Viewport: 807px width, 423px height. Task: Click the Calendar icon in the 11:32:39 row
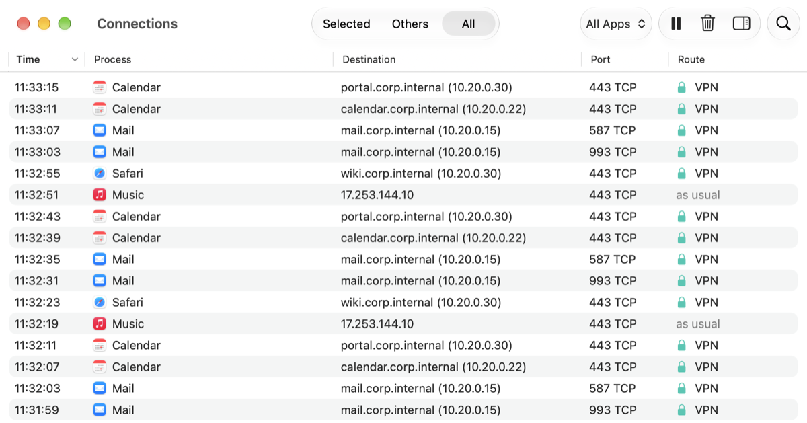(100, 238)
